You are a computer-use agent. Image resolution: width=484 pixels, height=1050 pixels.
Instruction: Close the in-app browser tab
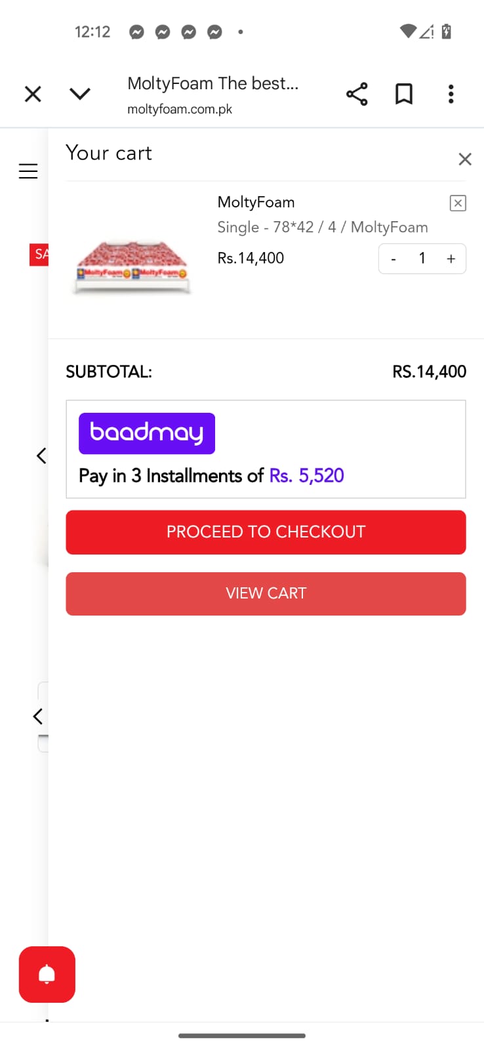pyautogui.click(x=33, y=94)
